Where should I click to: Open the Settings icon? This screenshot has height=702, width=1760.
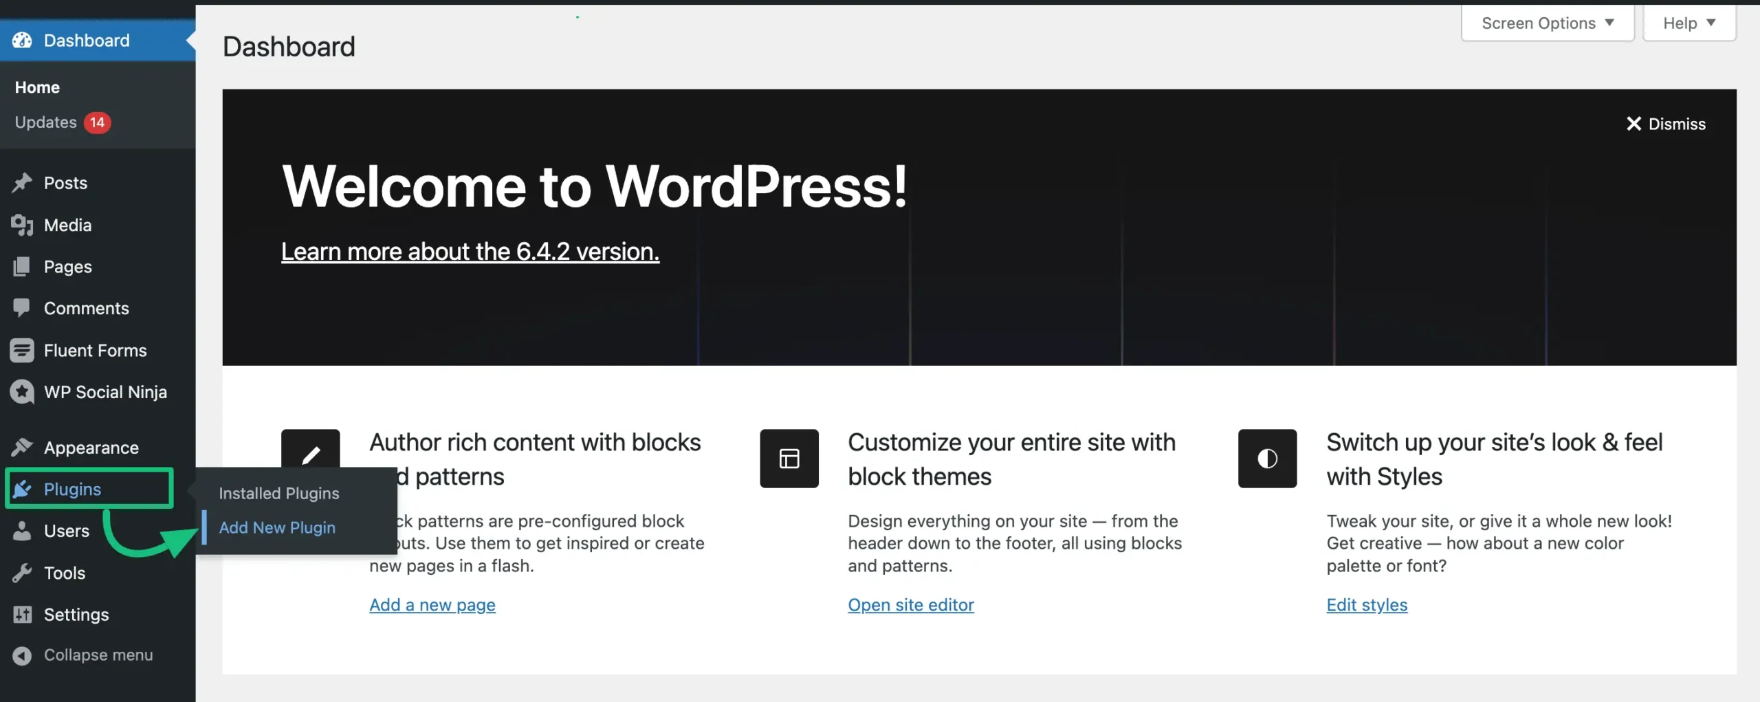(23, 614)
